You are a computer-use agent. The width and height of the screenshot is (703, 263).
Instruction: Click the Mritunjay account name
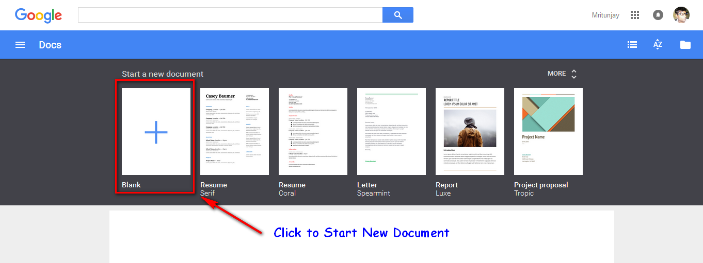pos(605,15)
